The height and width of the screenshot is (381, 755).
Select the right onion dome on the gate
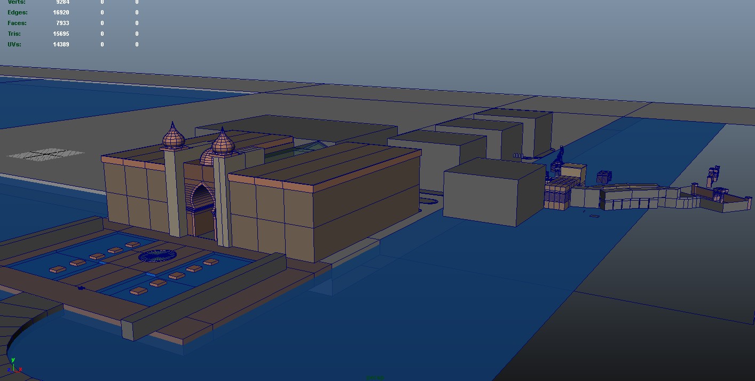click(x=222, y=143)
